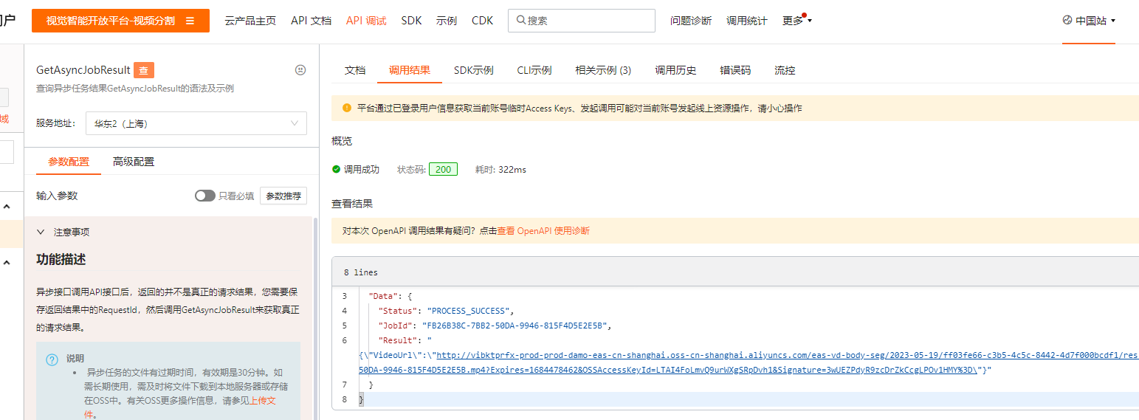Switch to 参数配置 tab

(x=69, y=162)
